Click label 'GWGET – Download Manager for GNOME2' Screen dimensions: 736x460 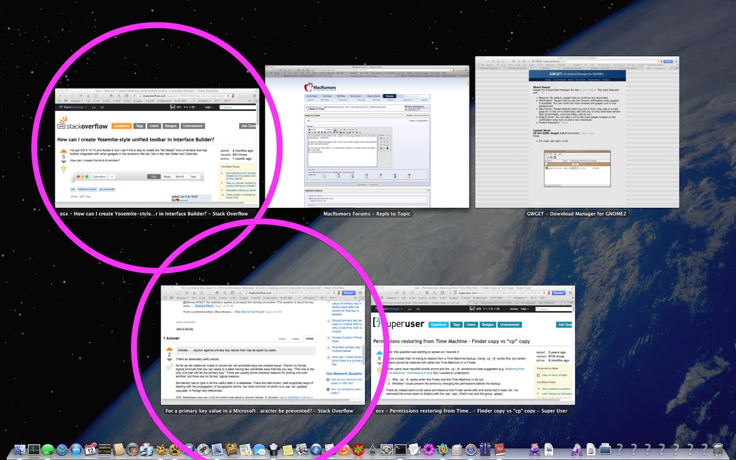tap(577, 214)
